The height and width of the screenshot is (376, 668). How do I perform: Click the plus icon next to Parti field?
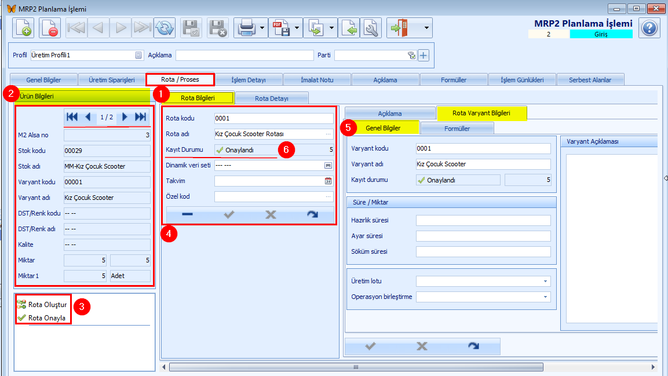[x=424, y=55]
